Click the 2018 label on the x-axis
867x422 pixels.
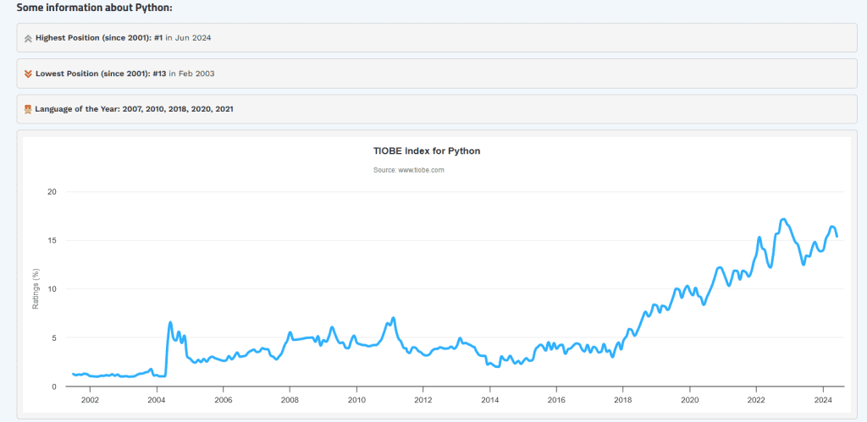tap(622, 401)
